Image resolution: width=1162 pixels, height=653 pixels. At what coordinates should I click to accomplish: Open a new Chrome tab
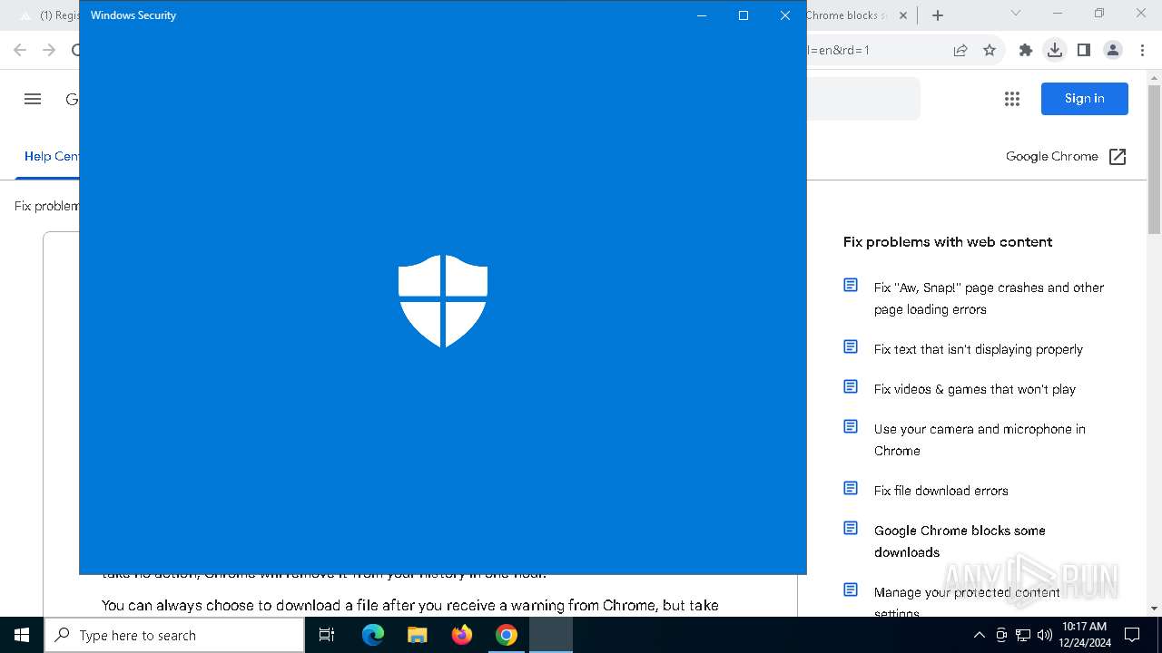pyautogui.click(x=938, y=15)
